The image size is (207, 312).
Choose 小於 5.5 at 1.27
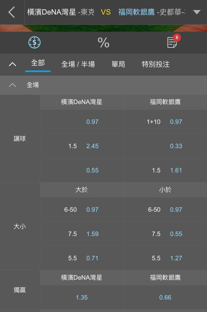point(165,258)
